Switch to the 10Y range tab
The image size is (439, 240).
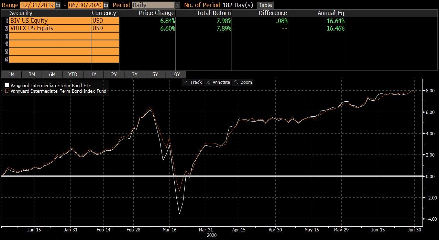point(176,74)
